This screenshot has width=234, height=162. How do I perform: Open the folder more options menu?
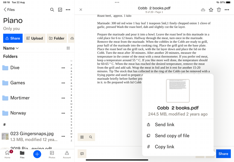click(68, 10)
